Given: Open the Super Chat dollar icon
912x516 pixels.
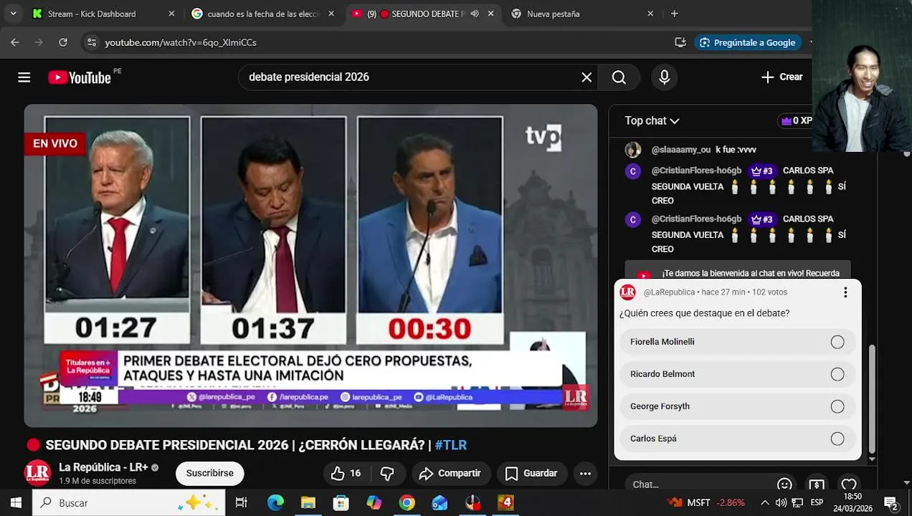Looking at the screenshot, I should tap(817, 484).
